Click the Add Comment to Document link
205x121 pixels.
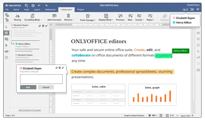pyautogui.click(x=30, y=110)
